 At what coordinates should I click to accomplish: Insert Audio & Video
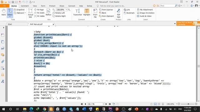[144, 16]
